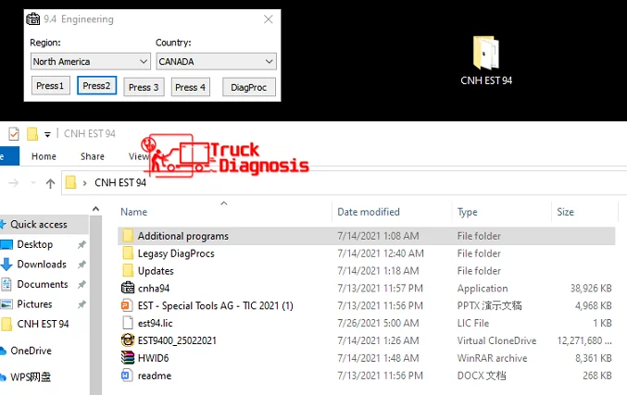Click the EST icon in Engineering title bar
Screen dimensions: 627x395
pyautogui.click(x=32, y=19)
